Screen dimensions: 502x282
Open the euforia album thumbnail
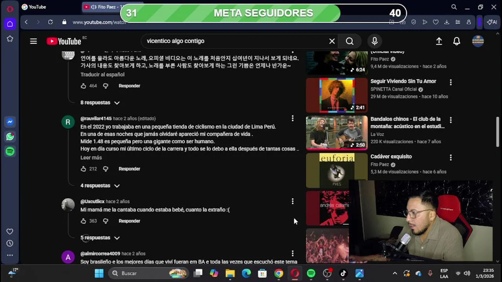[x=337, y=170]
